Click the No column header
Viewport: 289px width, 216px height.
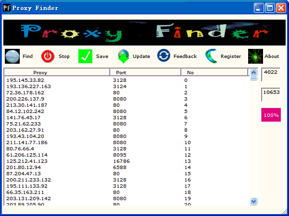214,72
